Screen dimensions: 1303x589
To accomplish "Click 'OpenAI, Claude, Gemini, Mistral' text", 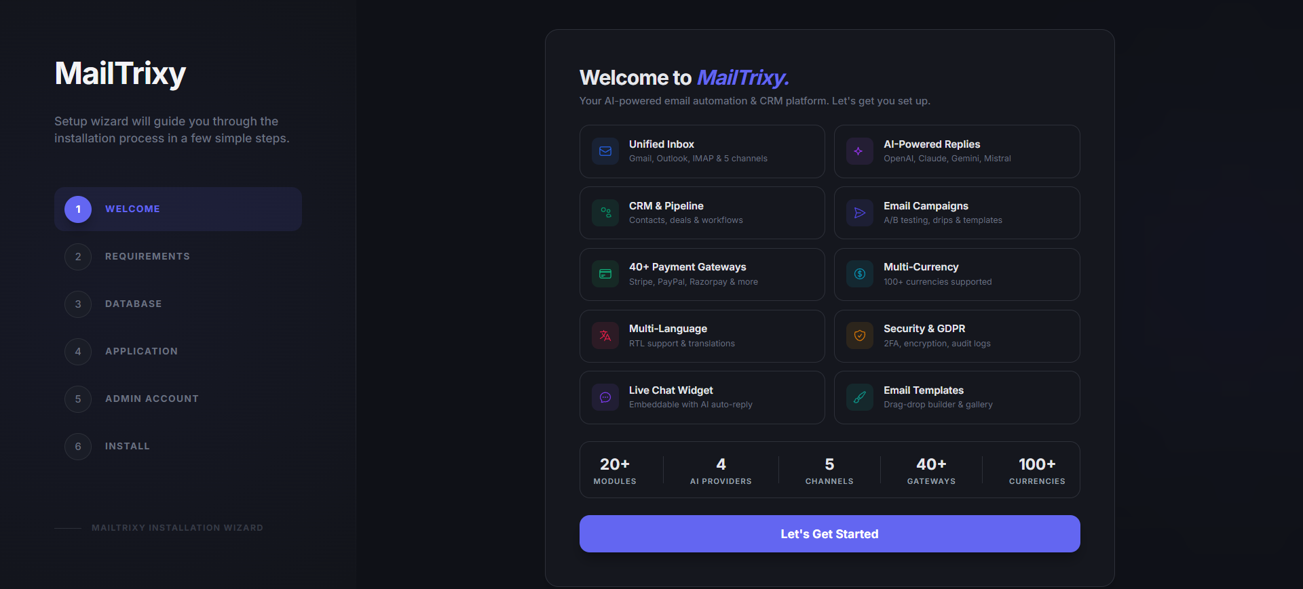I will [x=947, y=159].
